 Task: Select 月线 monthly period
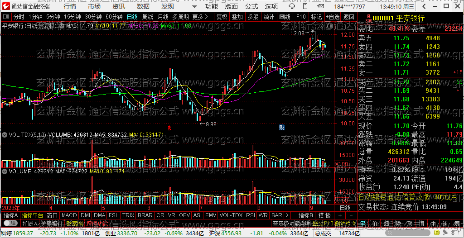163,17
